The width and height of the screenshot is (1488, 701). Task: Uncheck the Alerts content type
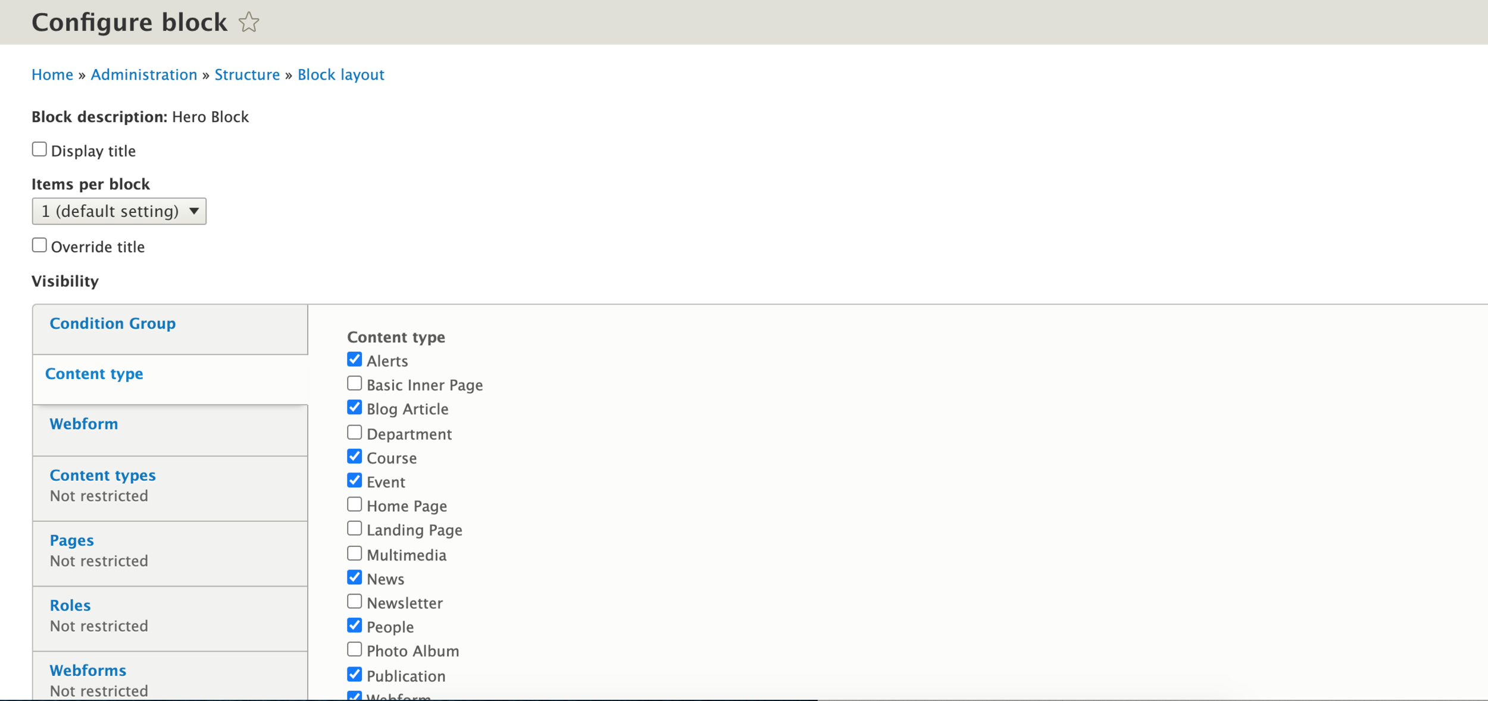(354, 359)
